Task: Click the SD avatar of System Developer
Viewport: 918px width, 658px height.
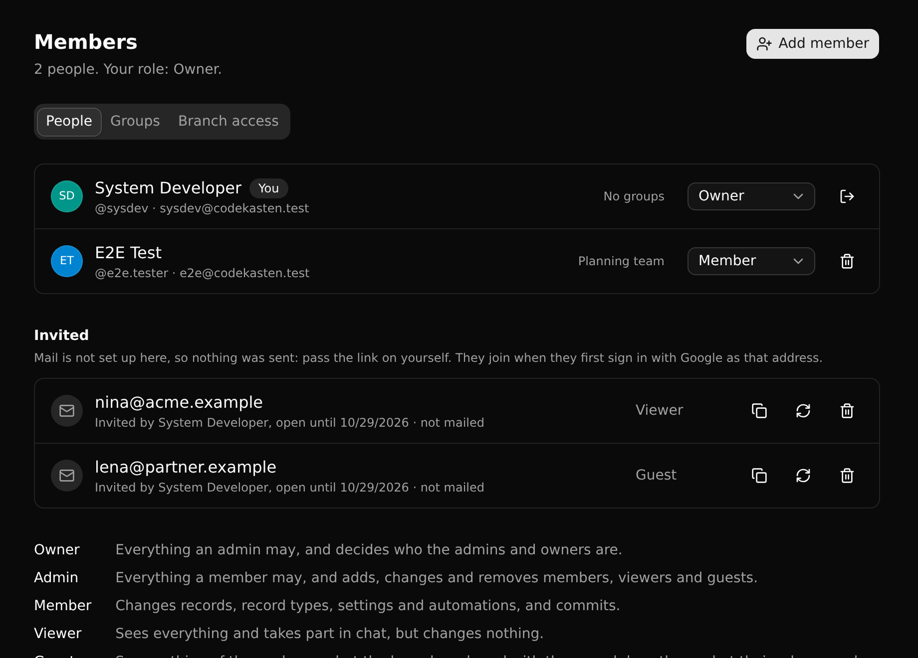Action: (x=67, y=196)
